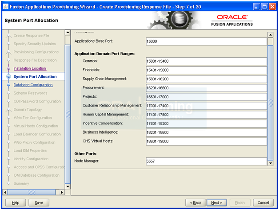Click the Financials port range field
Image resolution: width=279 pixels, height=210 pixels.
tap(206, 70)
